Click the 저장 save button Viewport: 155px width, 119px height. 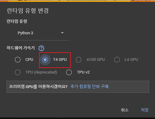coord(145,110)
